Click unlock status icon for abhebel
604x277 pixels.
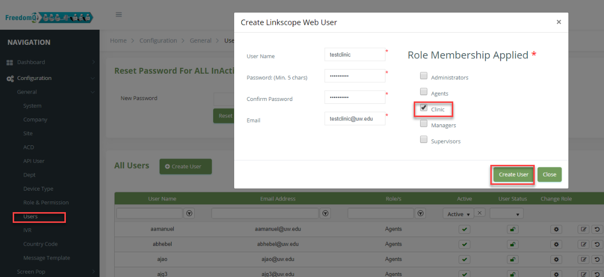[512, 244]
